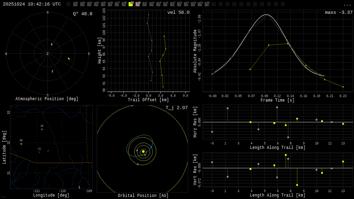The width and height of the screenshot is (354, 199).
Task: Enable the station 11 indicator box
Action: click(x=145, y=4)
